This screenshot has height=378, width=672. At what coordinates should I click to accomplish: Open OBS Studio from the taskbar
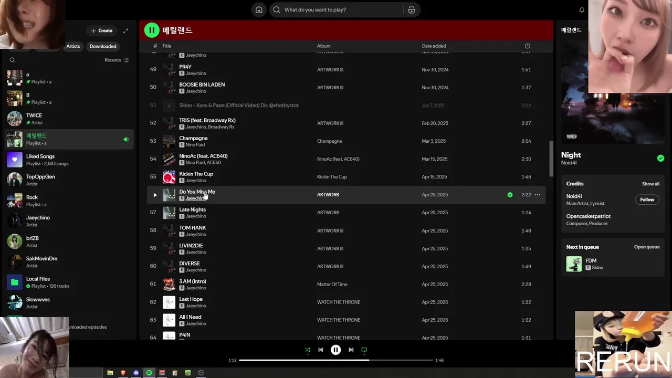click(x=201, y=373)
